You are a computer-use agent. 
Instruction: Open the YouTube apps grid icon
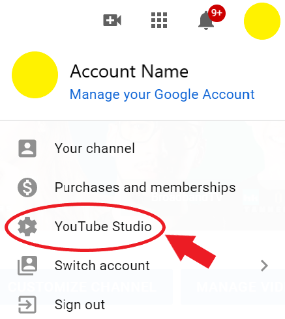(x=159, y=20)
